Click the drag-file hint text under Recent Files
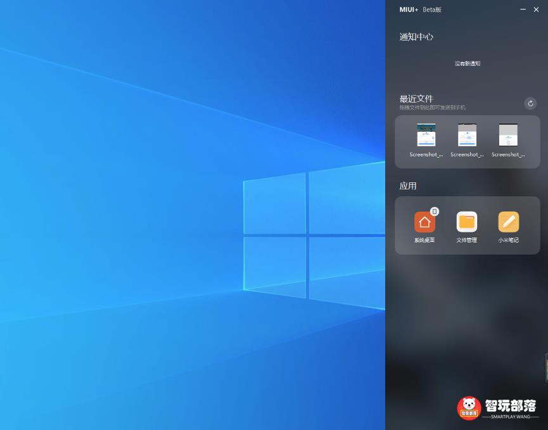 433,106
